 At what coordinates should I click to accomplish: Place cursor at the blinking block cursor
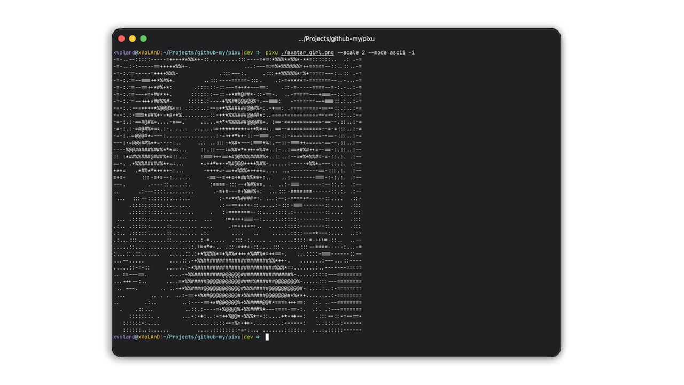coord(267,337)
